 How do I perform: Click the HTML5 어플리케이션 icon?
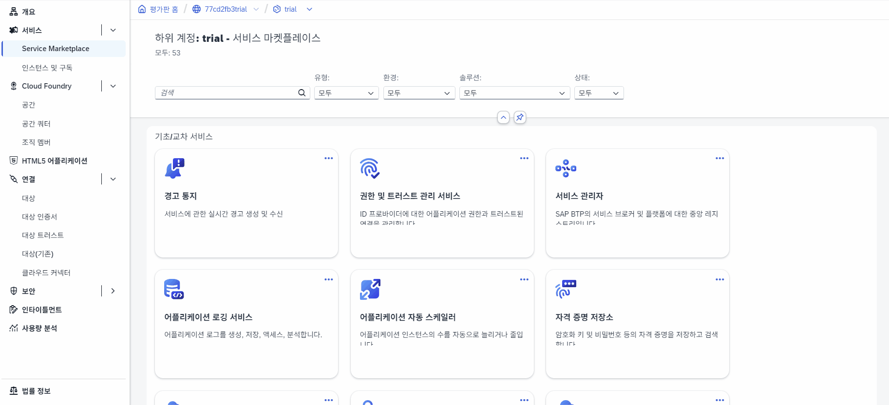(14, 161)
